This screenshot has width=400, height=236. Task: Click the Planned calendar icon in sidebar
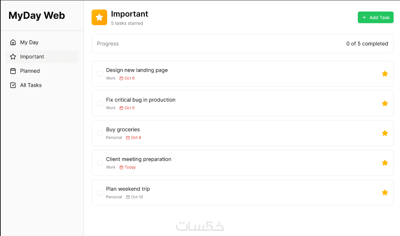pyautogui.click(x=13, y=71)
